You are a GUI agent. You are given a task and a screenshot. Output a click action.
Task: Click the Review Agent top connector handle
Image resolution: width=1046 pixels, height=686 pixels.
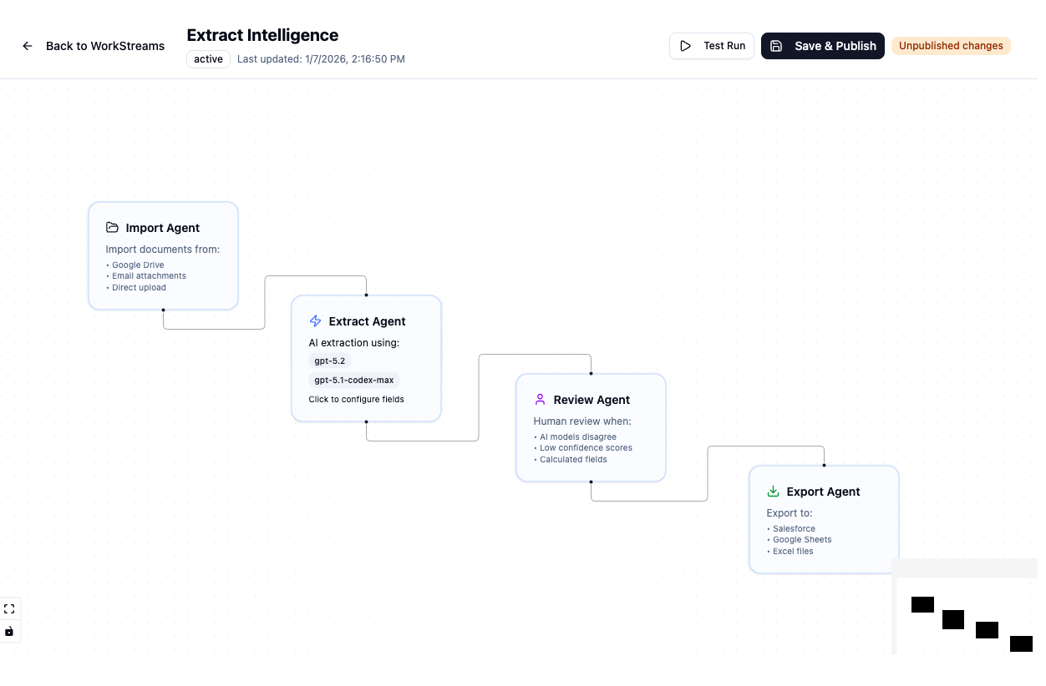coord(591,373)
